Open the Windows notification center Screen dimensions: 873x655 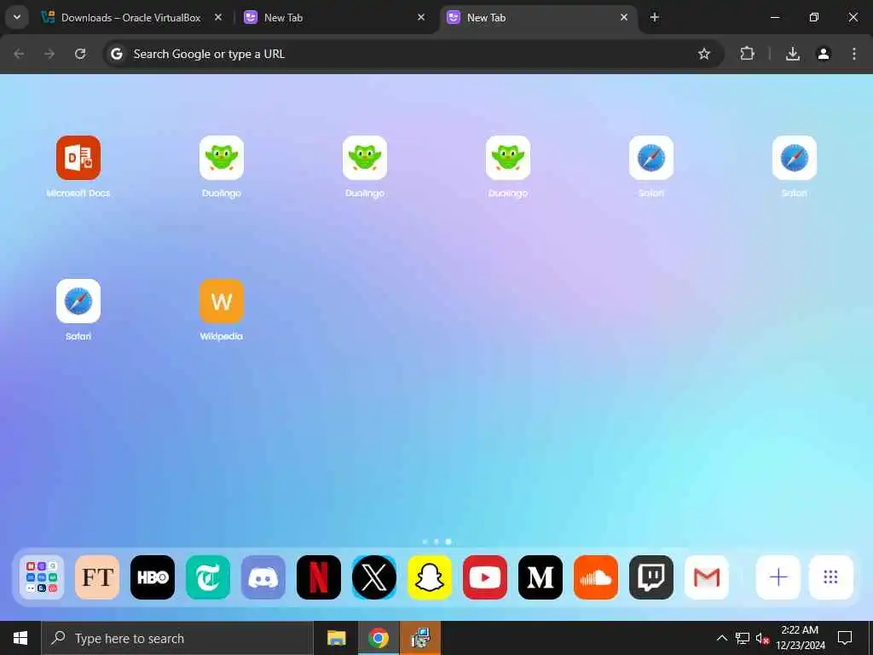tap(845, 638)
